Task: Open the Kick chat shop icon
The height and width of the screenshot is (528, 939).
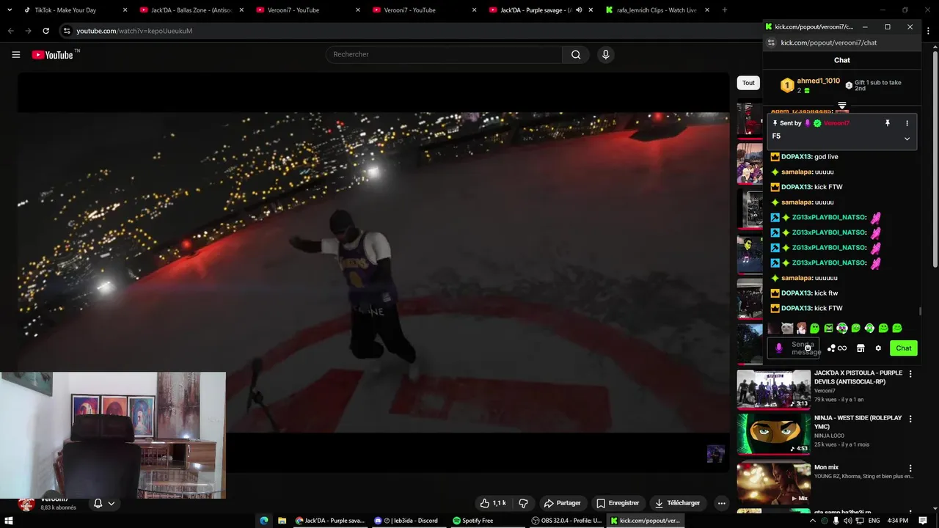Action: tap(861, 348)
